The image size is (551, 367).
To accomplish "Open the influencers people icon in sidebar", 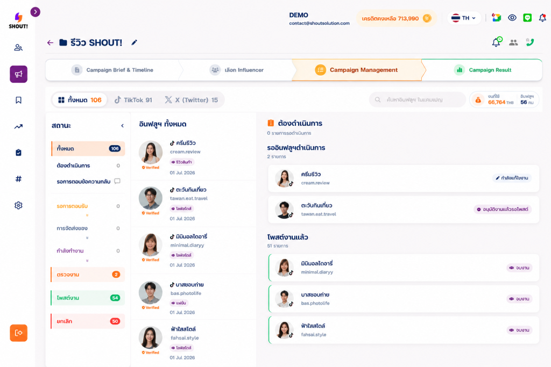I will click(18, 47).
